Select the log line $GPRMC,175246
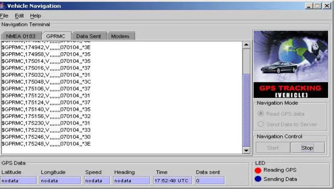This screenshot has height=190, width=335. click(x=46, y=137)
